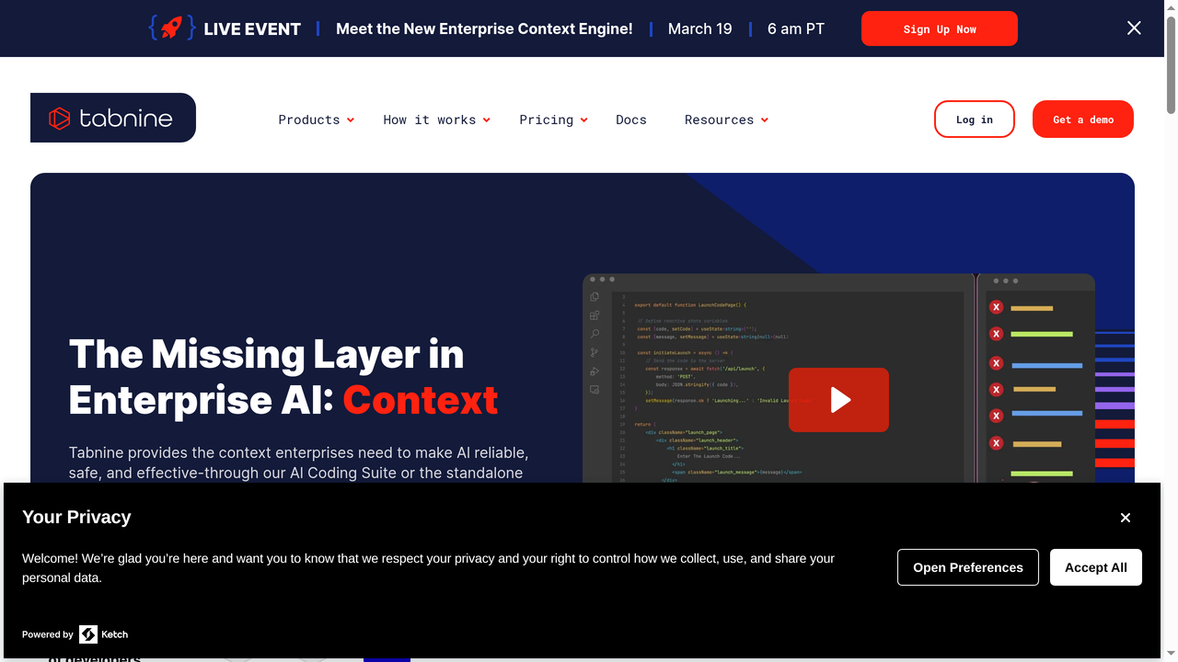The image size is (1178, 662).
Task: Click Open Preferences in privacy dialog
Action: click(x=968, y=567)
